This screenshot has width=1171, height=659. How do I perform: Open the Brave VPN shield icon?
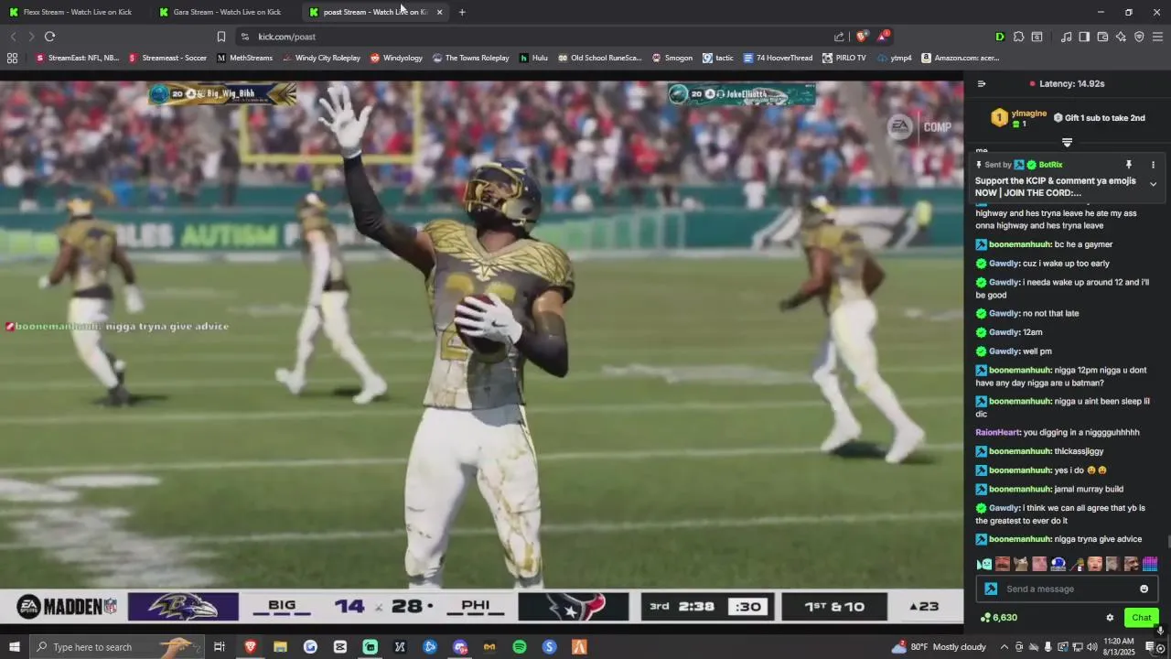click(1139, 37)
